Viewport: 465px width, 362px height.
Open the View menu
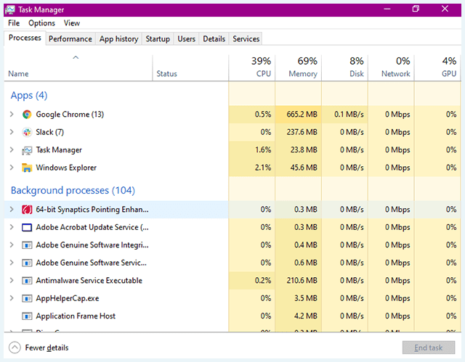(x=72, y=23)
